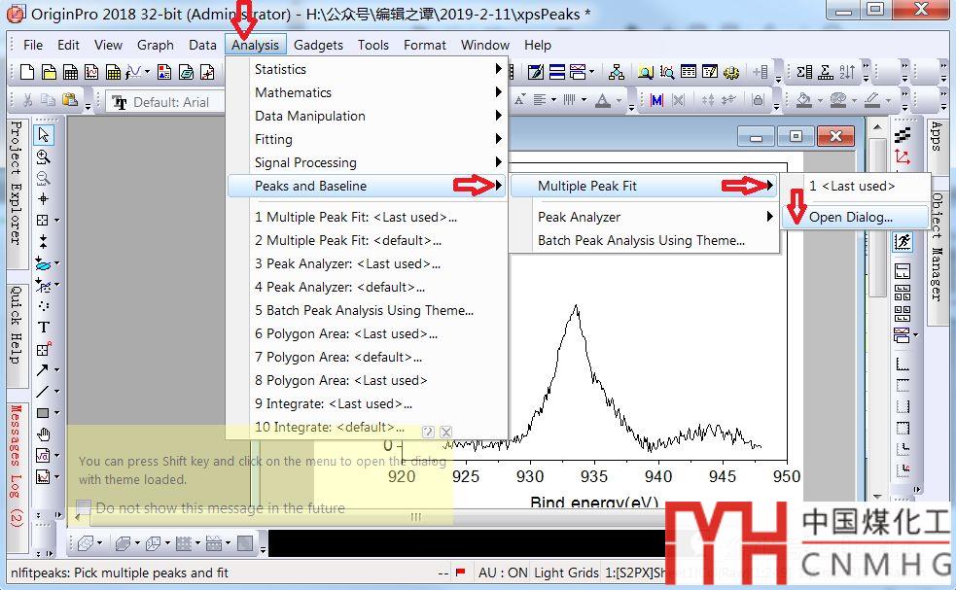Close the yellow hint message box

pyautogui.click(x=446, y=432)
